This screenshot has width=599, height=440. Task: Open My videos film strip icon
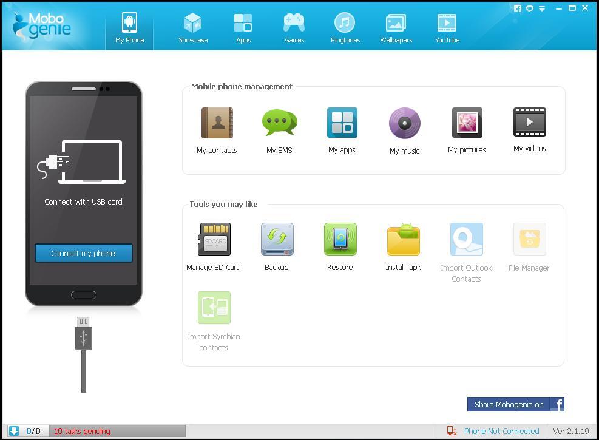[x=529, y=122]
